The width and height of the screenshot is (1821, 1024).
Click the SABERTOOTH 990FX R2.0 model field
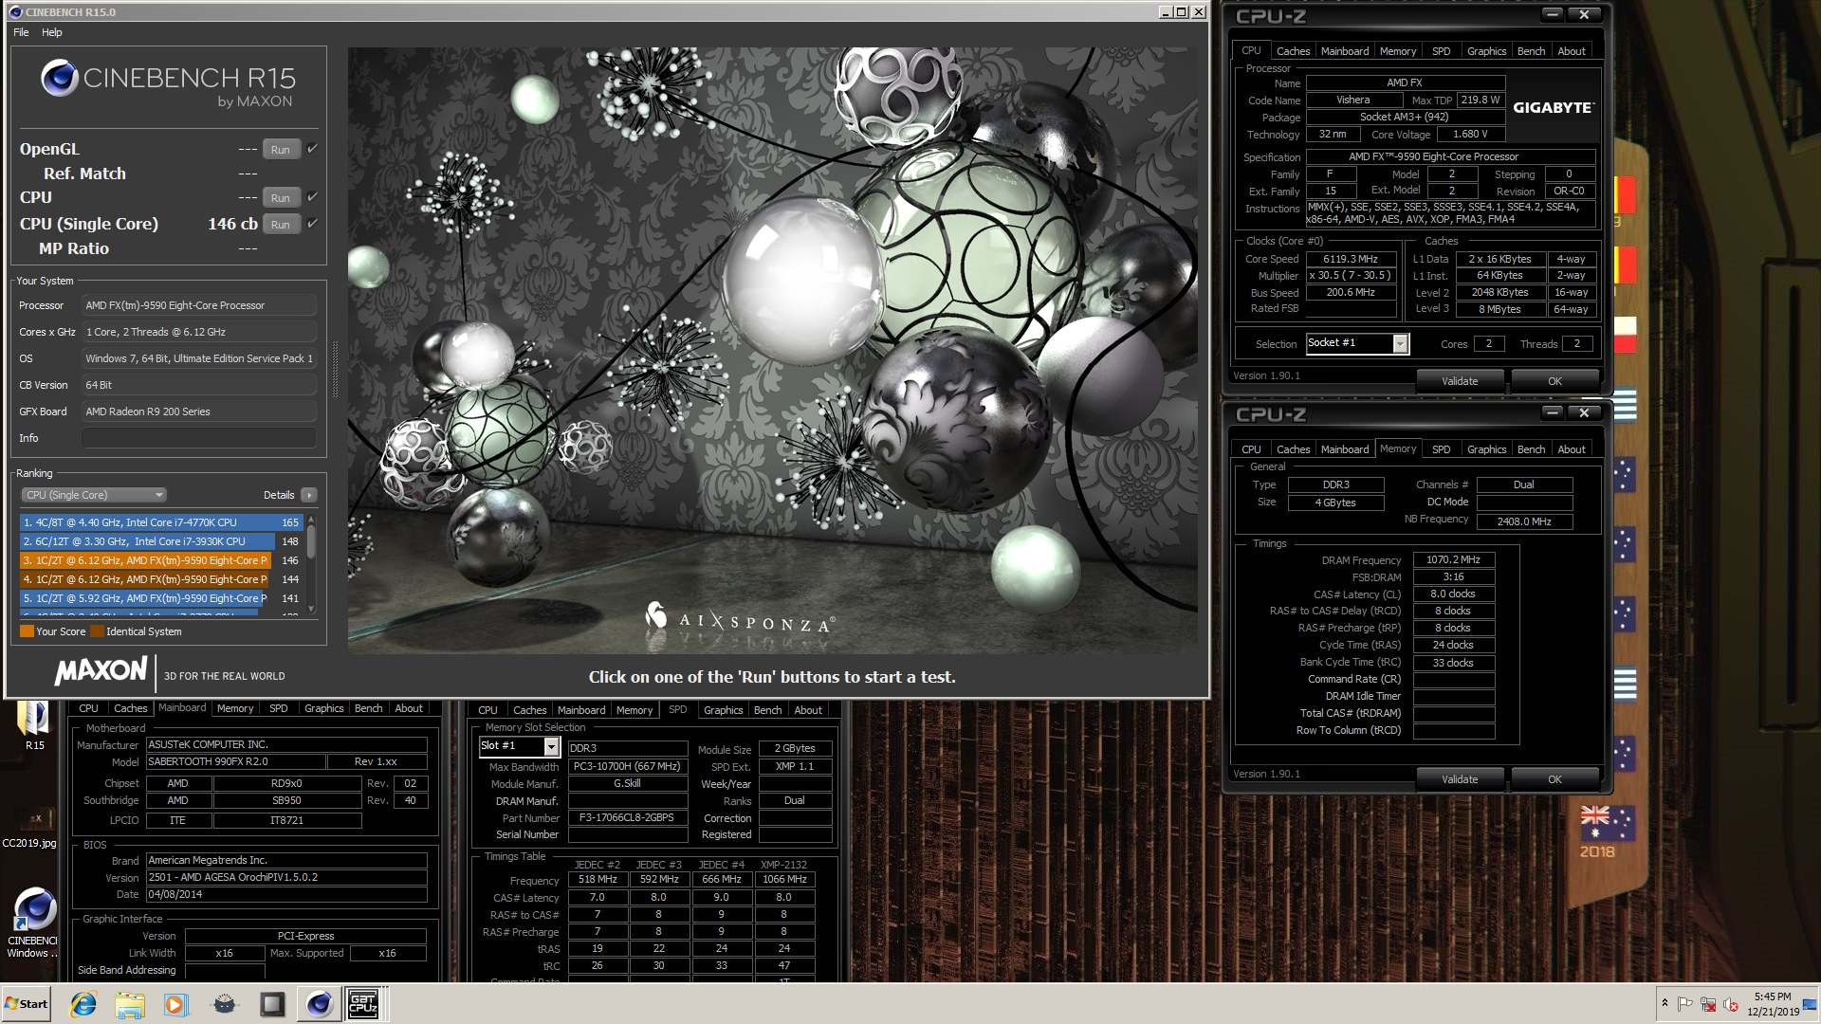click(x=235, y=762)
